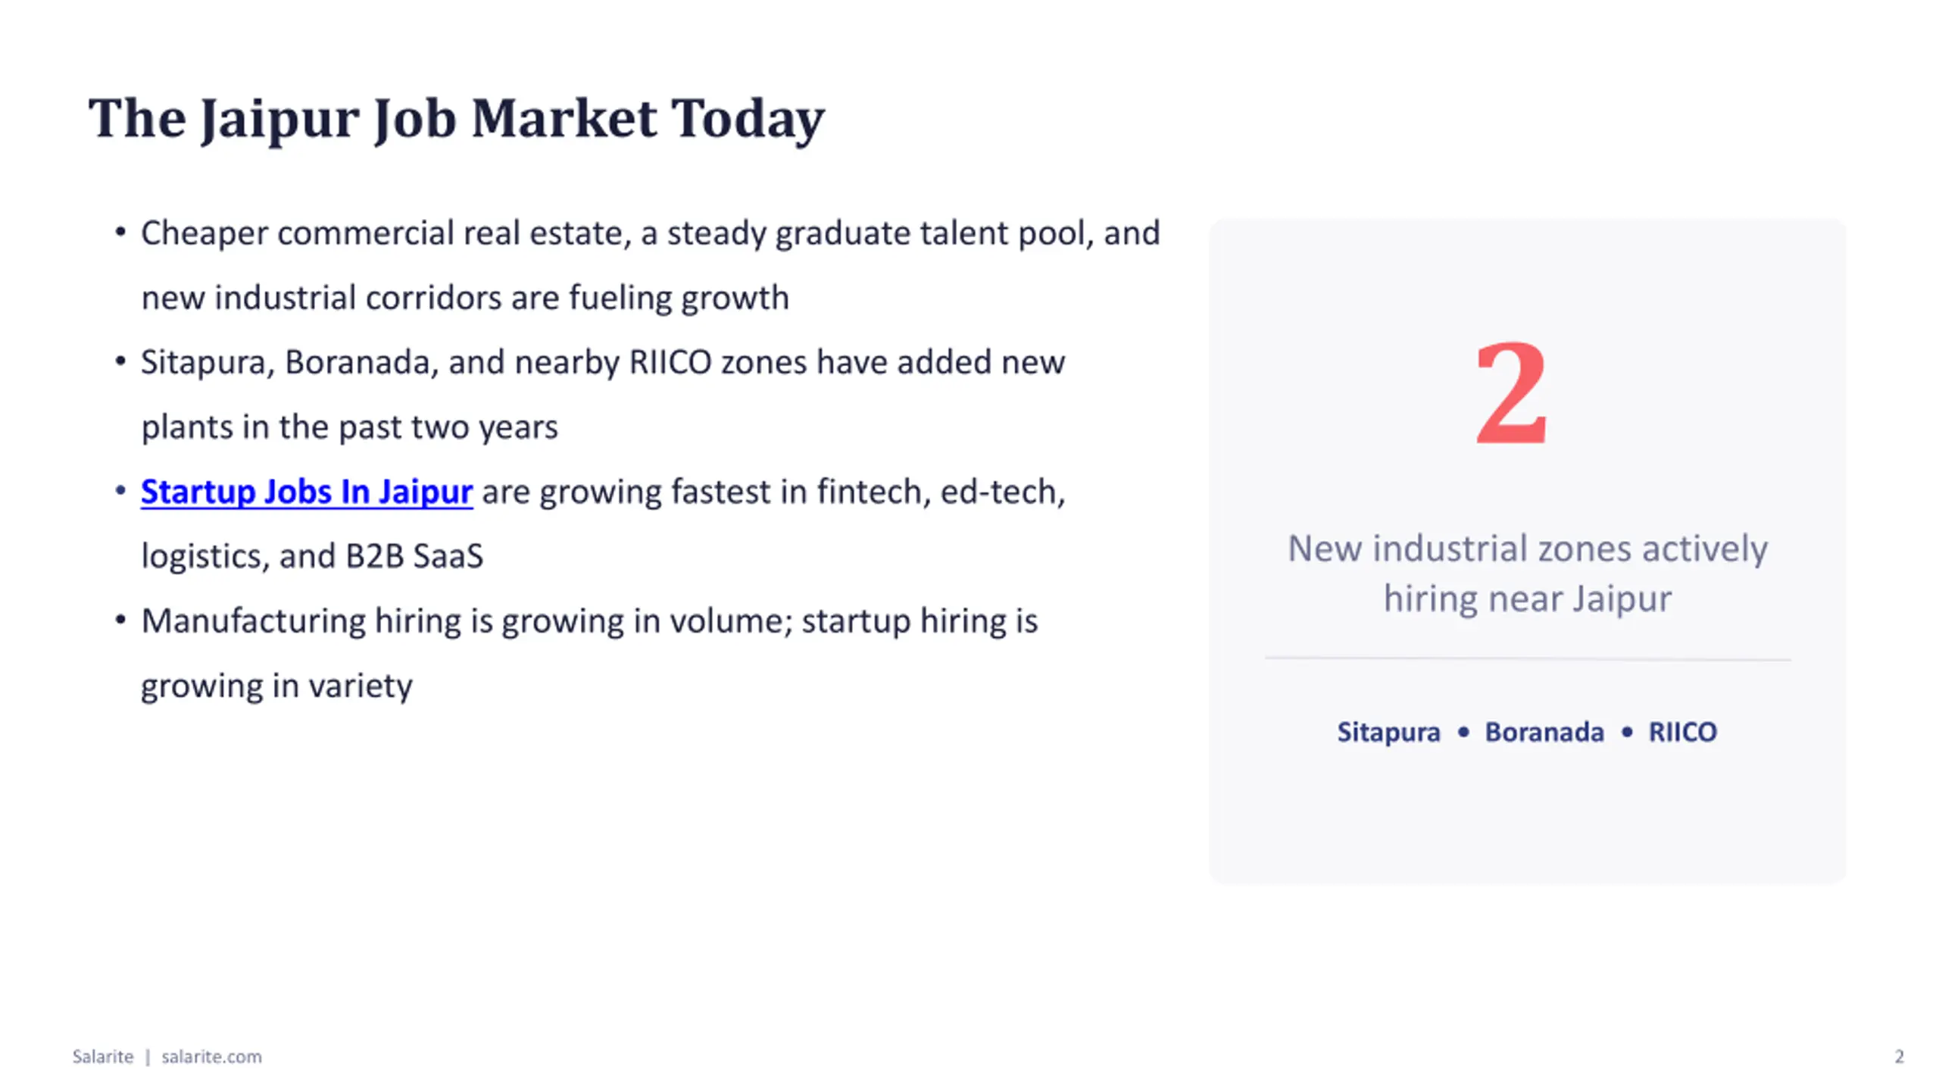Open the Startup Jobs In Jaipur link
The height and width of the screenshot is (1091, 1939).
pyautogui.click(x=307, y=492)
